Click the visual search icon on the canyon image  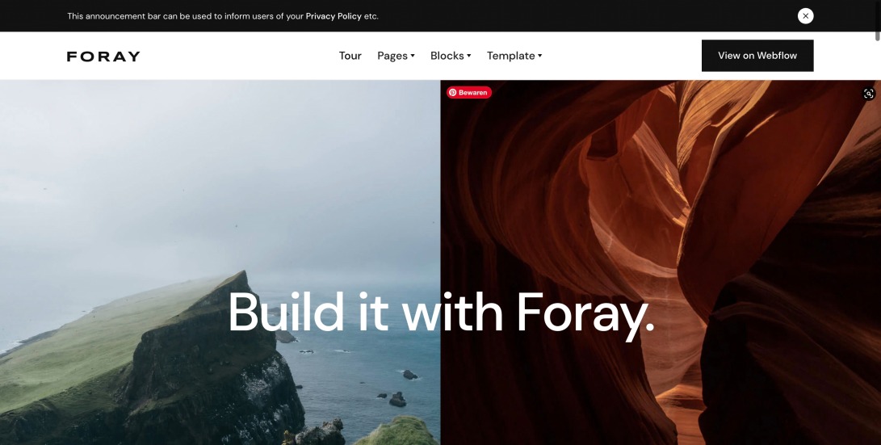(x=869, y=94)
